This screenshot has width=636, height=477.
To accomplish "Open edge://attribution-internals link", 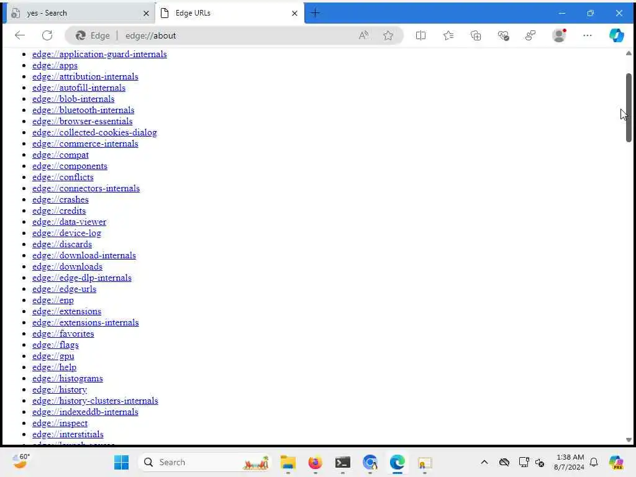I will click(85, 76).
